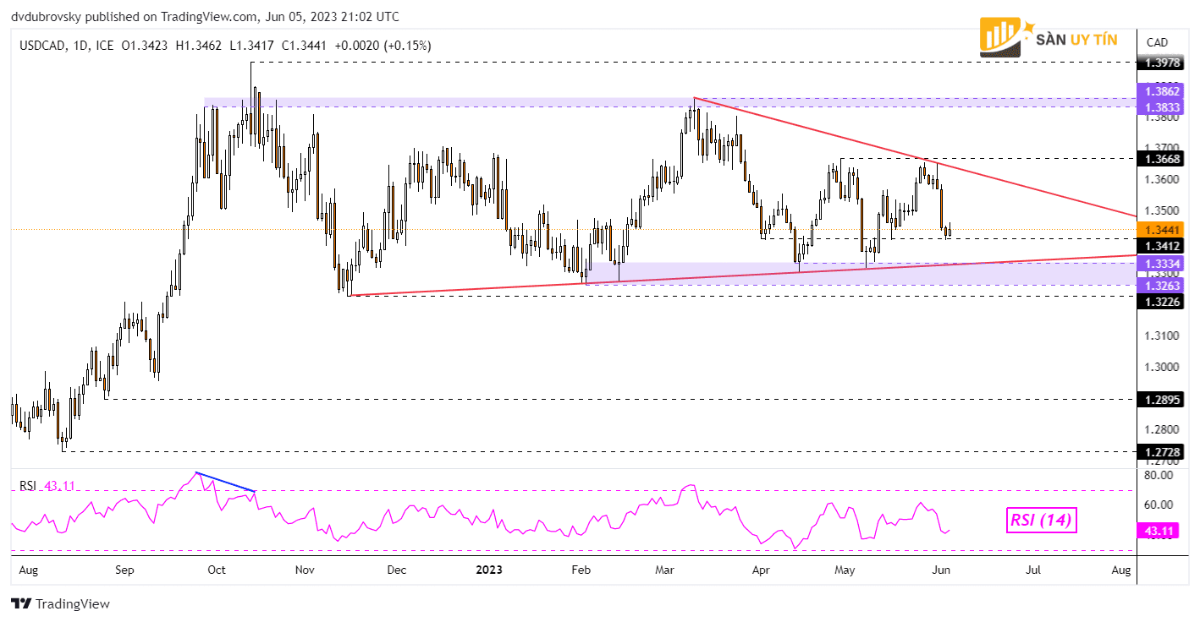This screenshot has width=1200, height=622.
Task: Click the Sep label on time axis
Action: (x=124, y=570)
